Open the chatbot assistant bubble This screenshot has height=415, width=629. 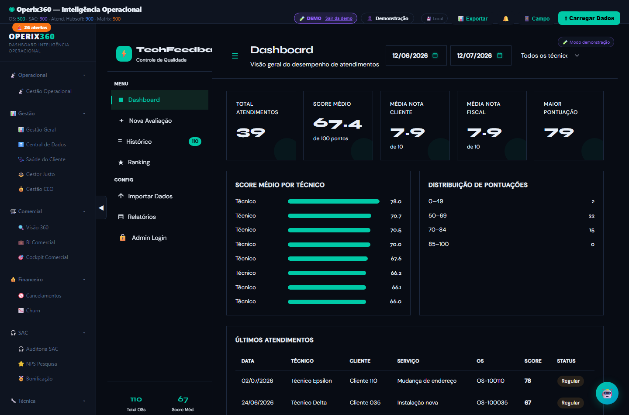(607, 393)
